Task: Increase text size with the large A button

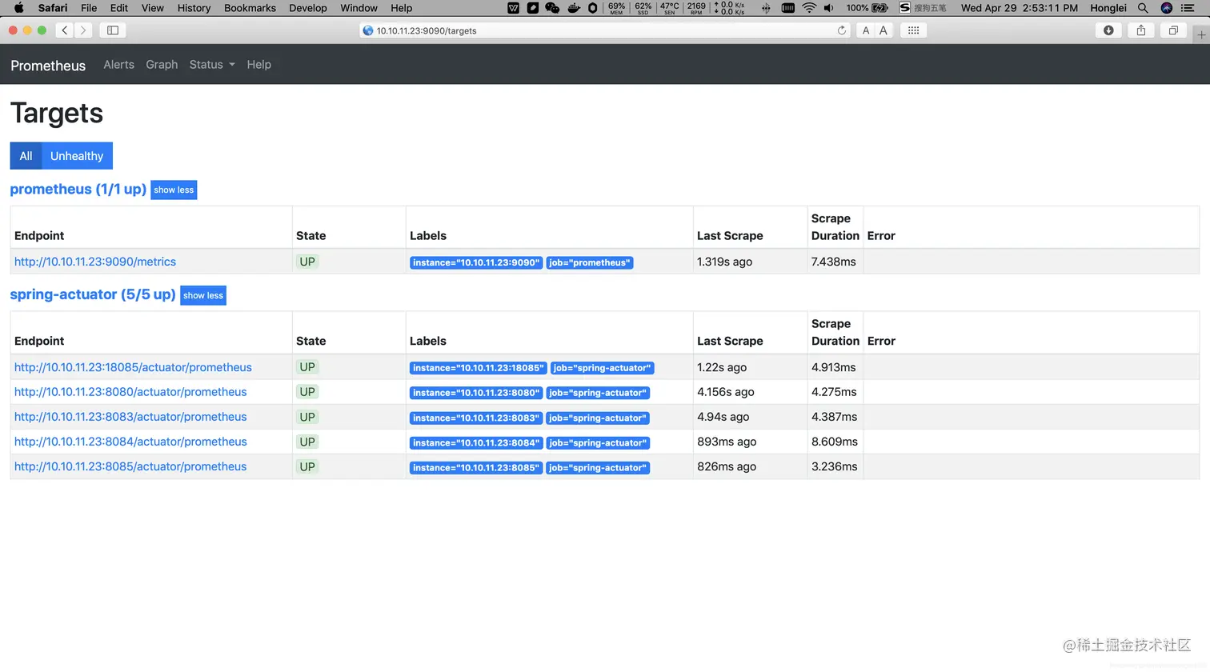Action: pyautogui.click(x=883, y=30)
